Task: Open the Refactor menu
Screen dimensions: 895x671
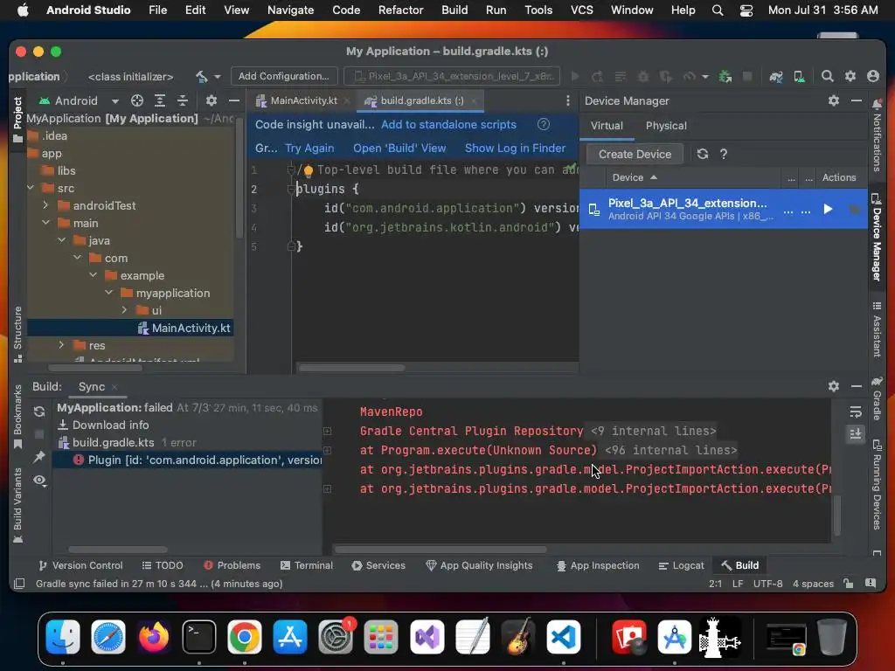Action: [400, 10]
